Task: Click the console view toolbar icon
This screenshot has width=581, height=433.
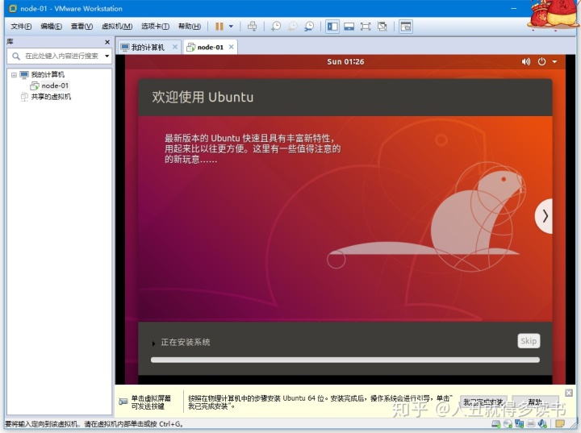Action: pyautogui.click(x=406, y=27)
